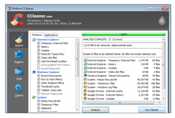Click the CCleaner logo in header

(x=17, y=20)
